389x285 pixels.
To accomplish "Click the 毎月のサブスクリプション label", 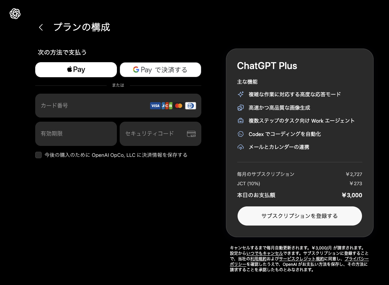I will [x=266, y=174].
